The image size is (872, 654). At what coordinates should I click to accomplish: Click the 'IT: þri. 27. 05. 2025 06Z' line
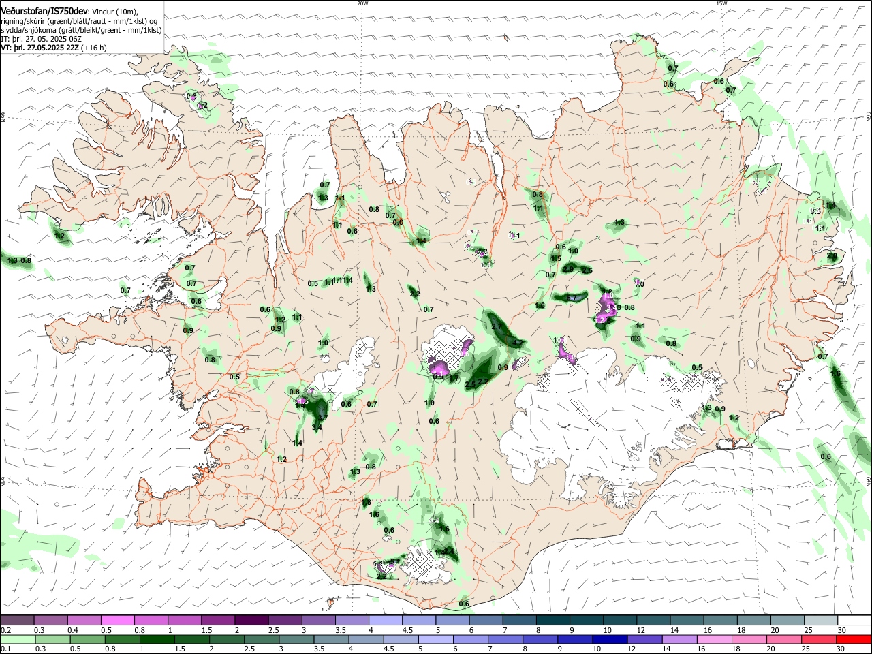point(42,39)
